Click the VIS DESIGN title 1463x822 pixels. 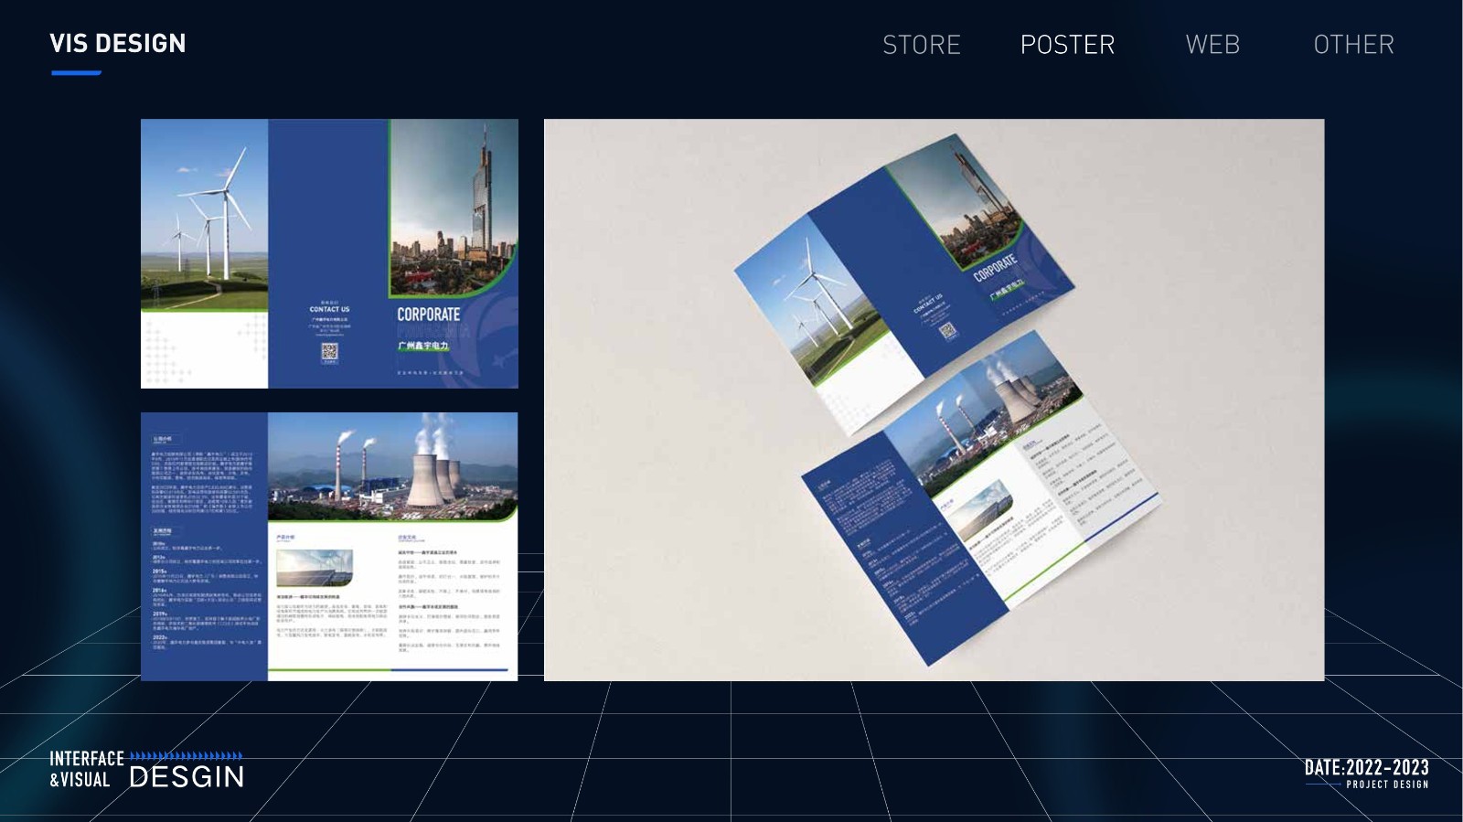coord(118,43)
